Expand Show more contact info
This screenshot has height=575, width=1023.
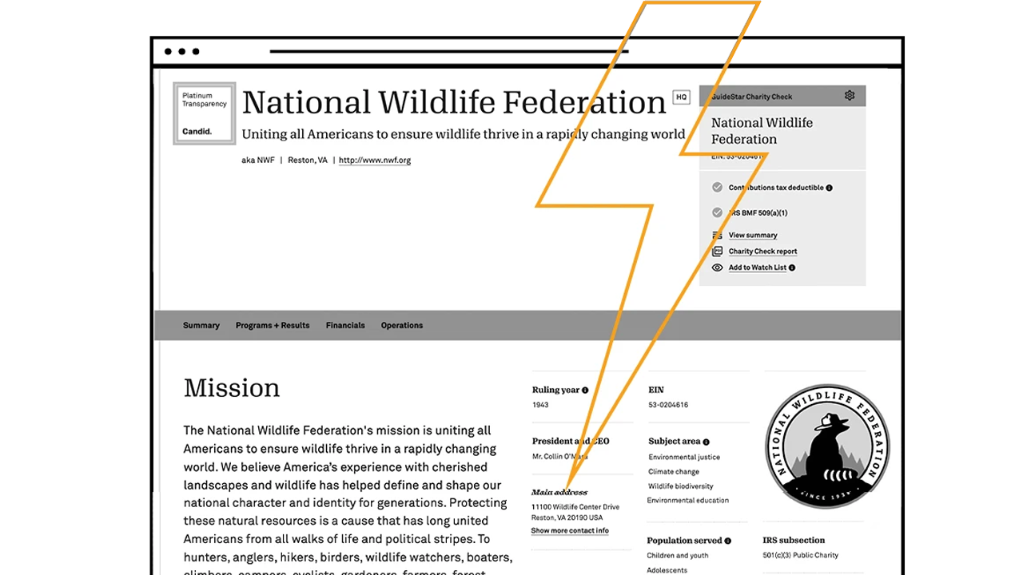[x=570, y=530]
